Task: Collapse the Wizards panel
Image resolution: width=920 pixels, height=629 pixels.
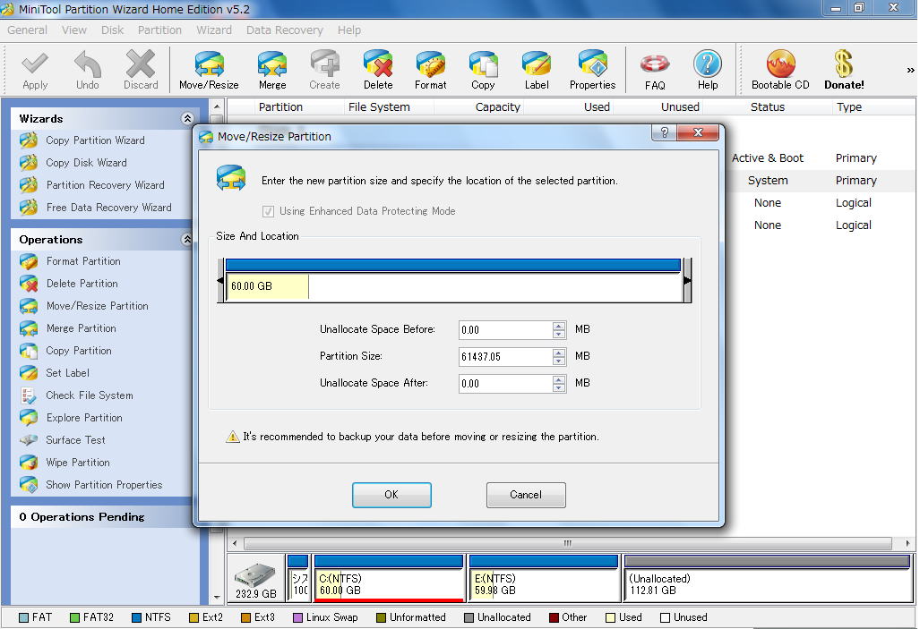Action: (187, 118)
